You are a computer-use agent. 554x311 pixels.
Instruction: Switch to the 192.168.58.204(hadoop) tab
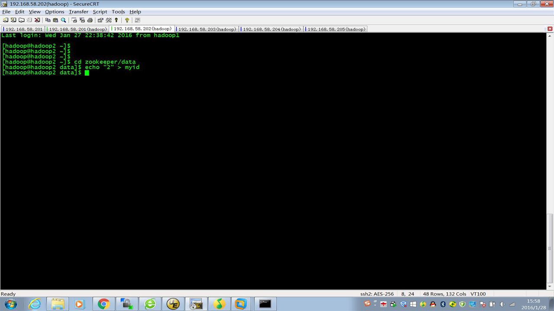tap(271, 29)
